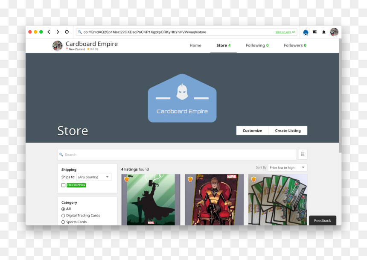Click the page vertical scrollbar
The height and width of the screenshot is (260, 367).
(x=340, y=96)
